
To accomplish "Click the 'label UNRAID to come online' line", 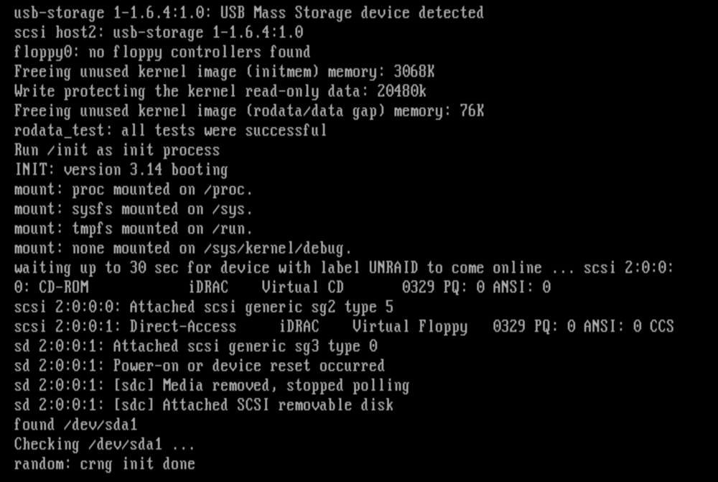I will pyautogui.click(x=343, y=269).
